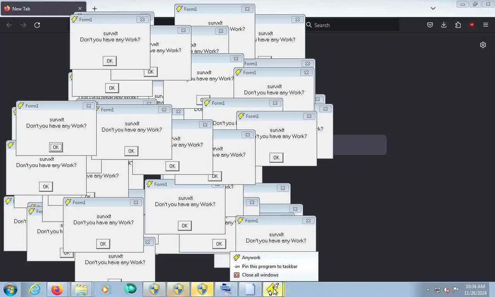Image resolution: width=495 pixels, height=297 pixels.
Task: Open the Firefox Extensions puzzle icon
Action: point(458,25)
